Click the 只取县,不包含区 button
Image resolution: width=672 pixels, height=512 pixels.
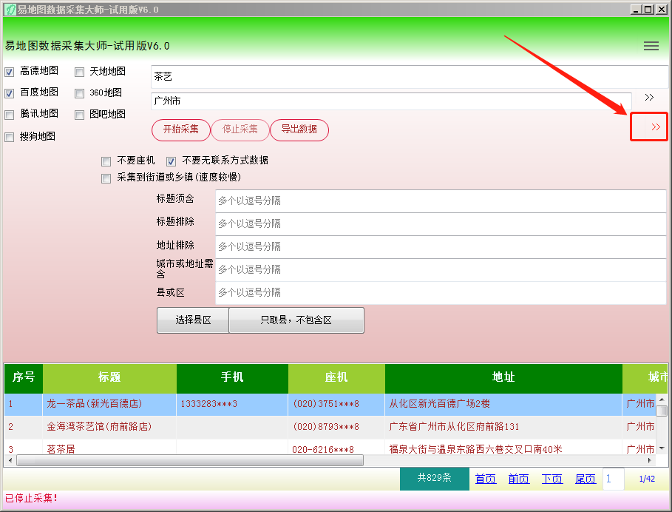296,320
